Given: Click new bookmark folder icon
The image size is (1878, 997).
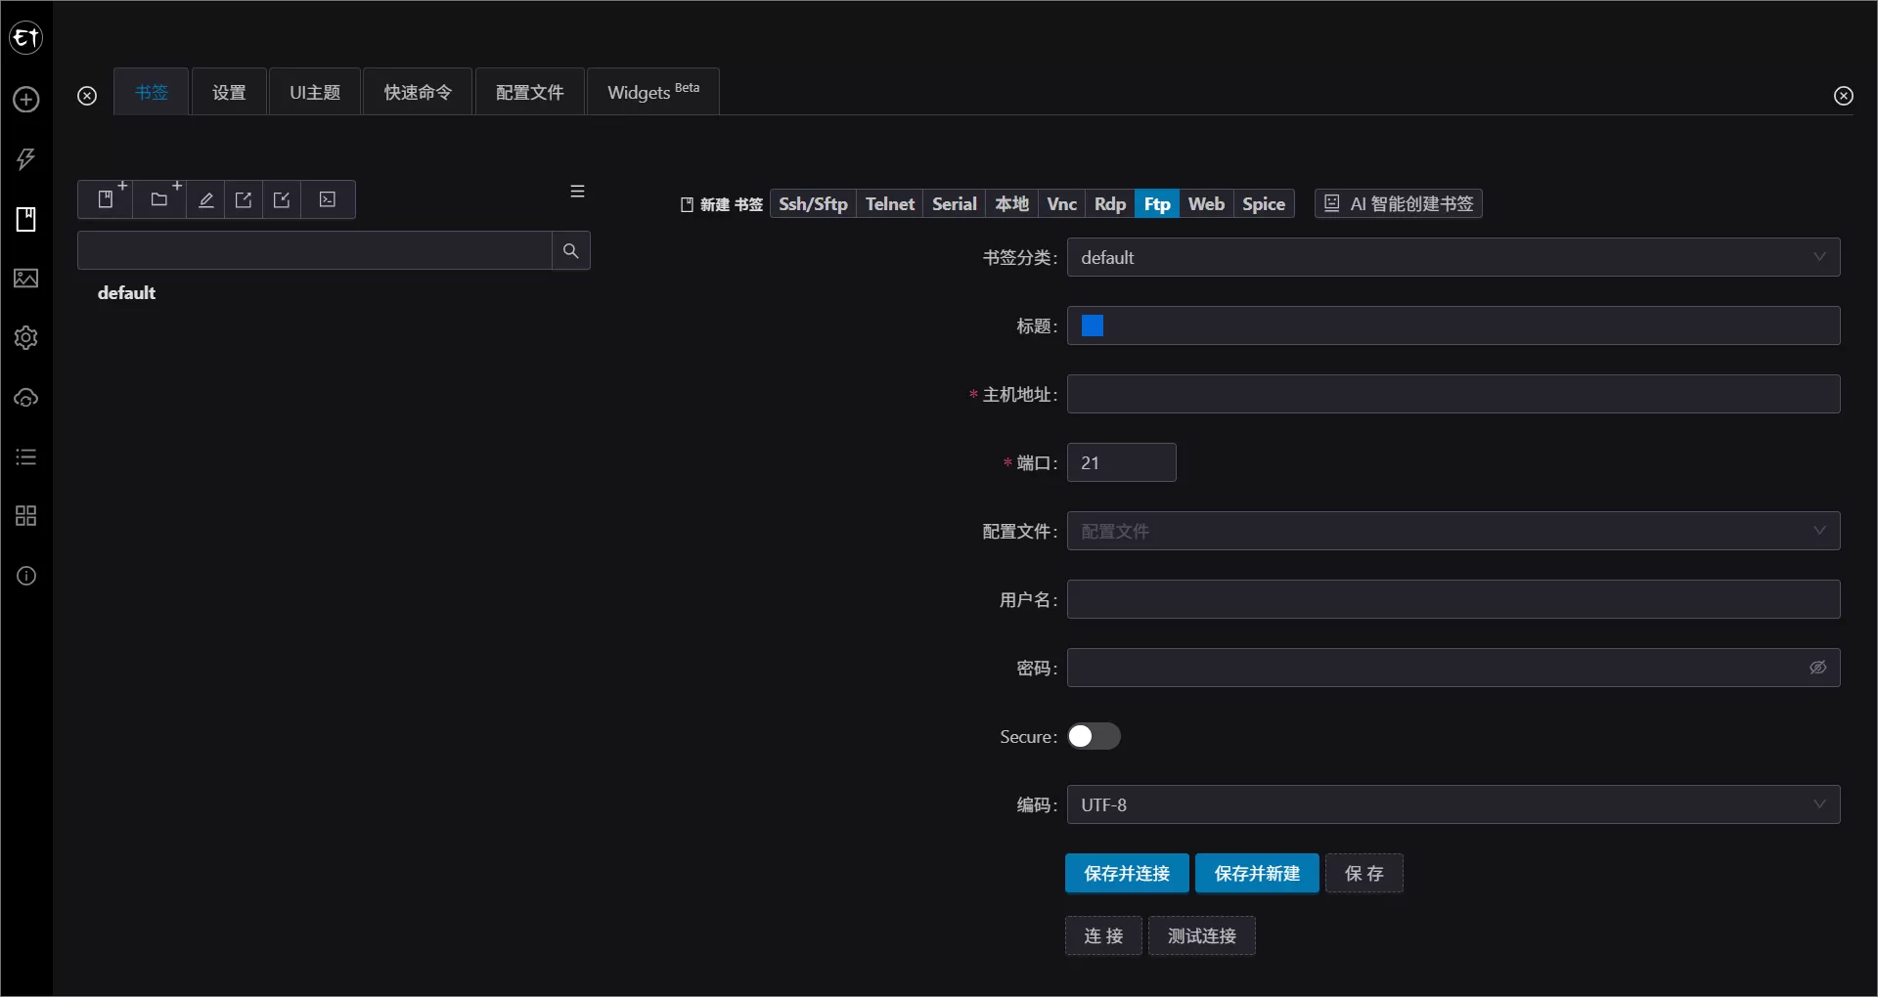Looking at the screenshot, I should pos(159,199).
